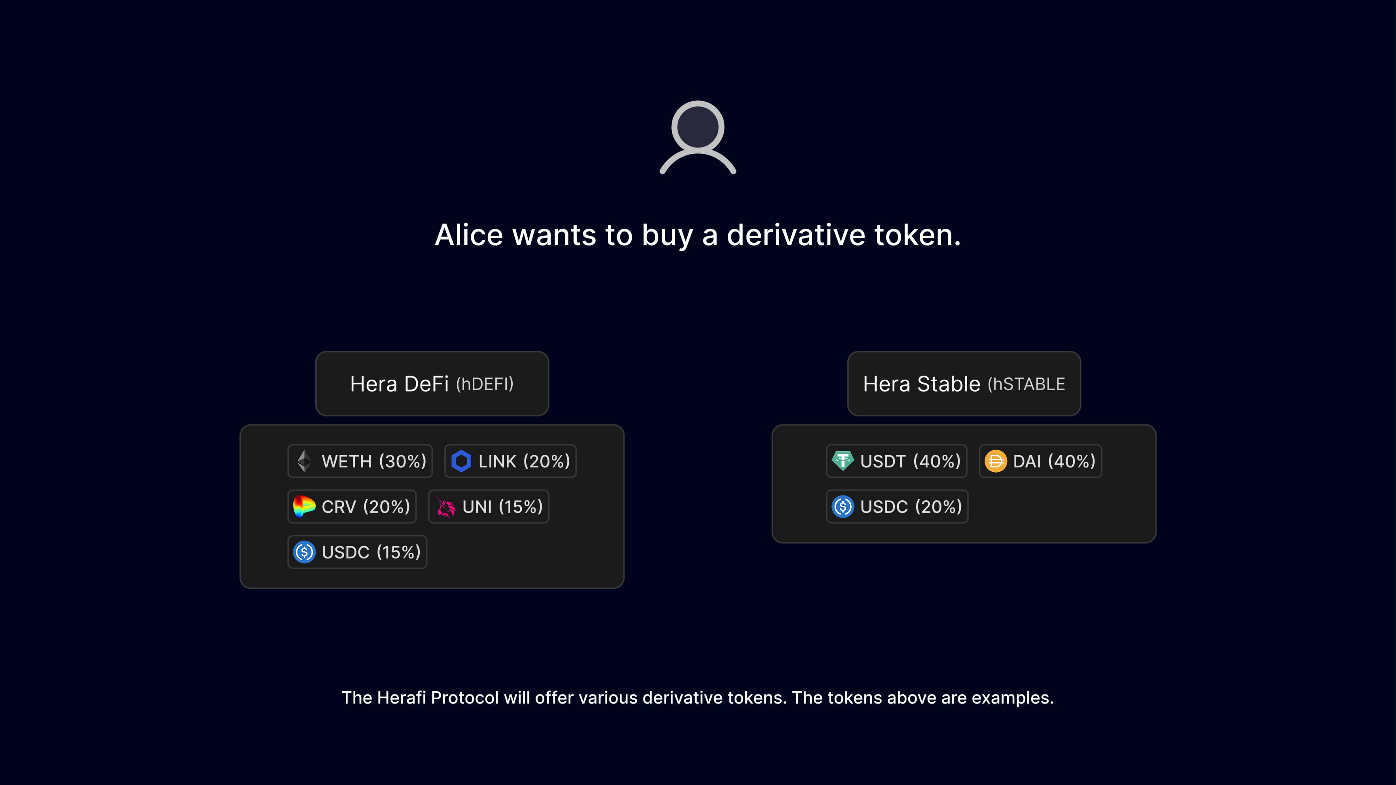Click the orange DAI coin icon

click(996, 461)
